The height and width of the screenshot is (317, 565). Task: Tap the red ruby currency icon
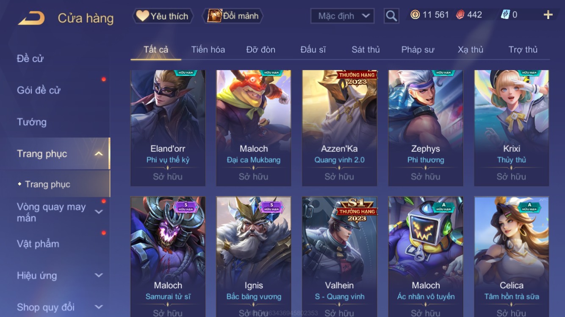[x=460, y=15]
